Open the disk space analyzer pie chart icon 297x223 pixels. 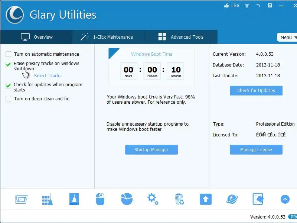click(x=127, y=199)
